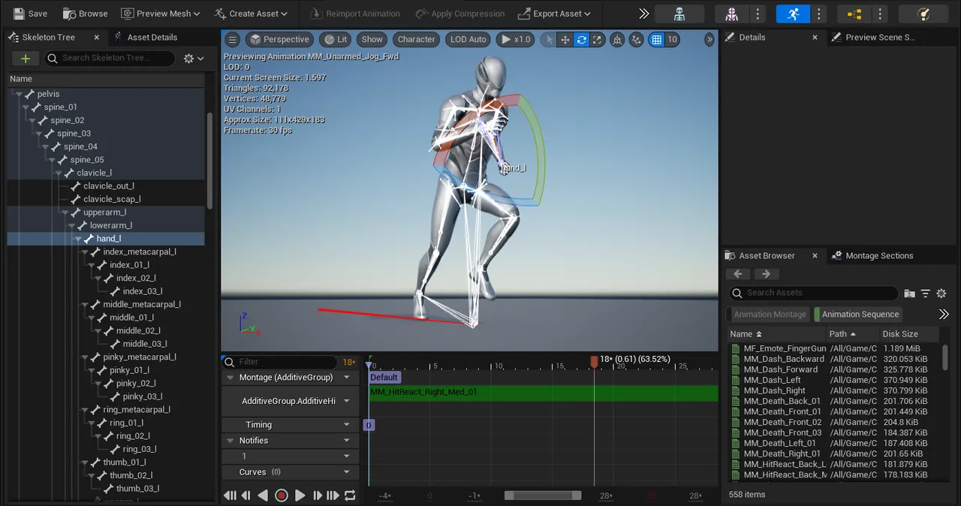Click the Browse button in toolbar
Screen dimensions: 961x506
click(x=85, y=14)
